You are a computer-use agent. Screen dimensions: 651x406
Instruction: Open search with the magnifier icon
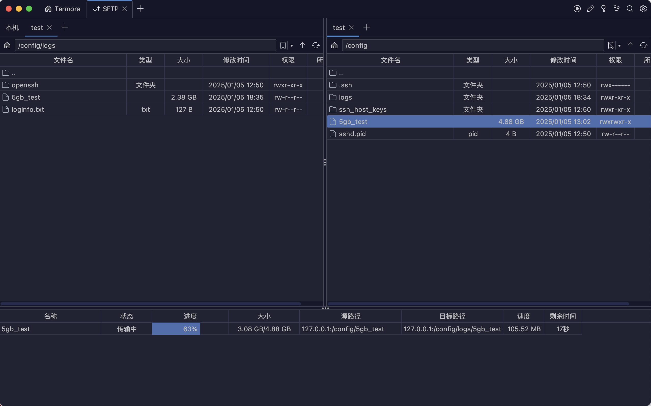pyautogui.click(x=630, y=9)
